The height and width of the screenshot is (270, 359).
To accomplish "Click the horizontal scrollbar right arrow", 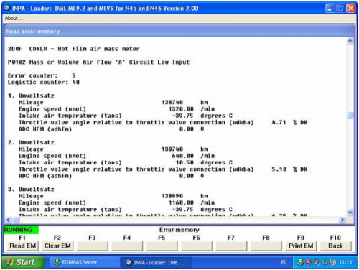I will tap(342, 220).
